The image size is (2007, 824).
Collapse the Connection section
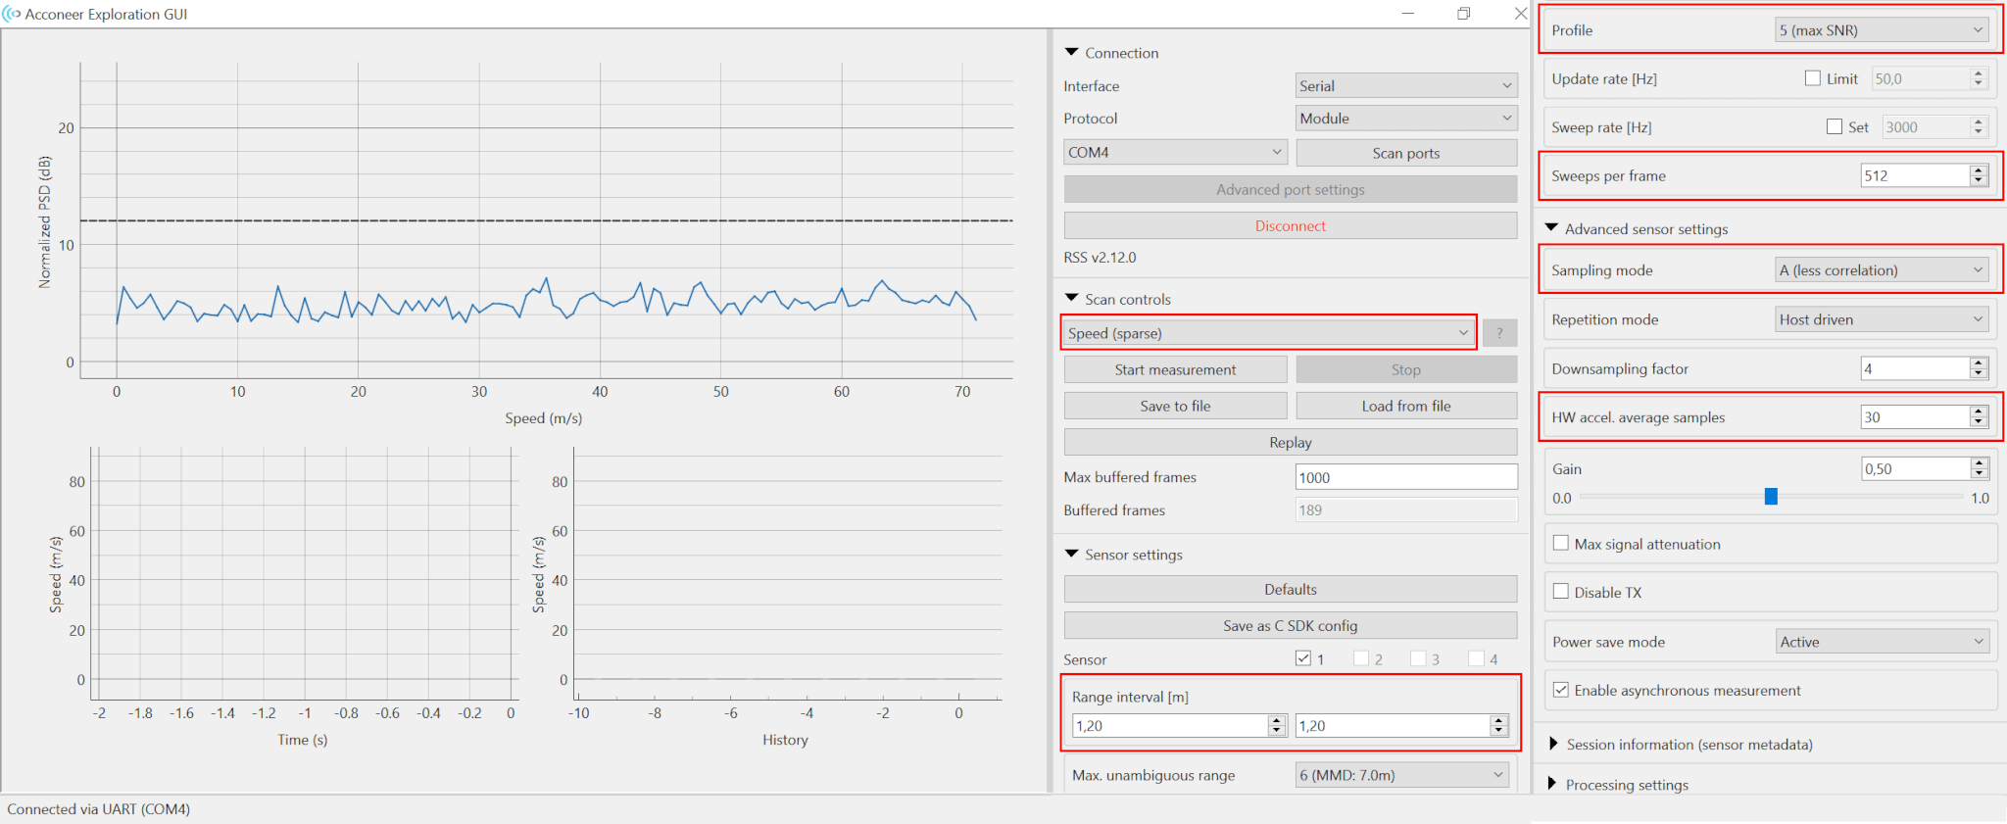coord(1072,52)
